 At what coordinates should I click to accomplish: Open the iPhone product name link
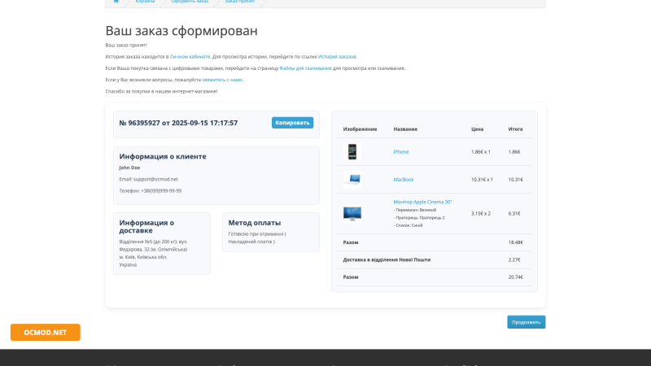click(x=401, y=152)
